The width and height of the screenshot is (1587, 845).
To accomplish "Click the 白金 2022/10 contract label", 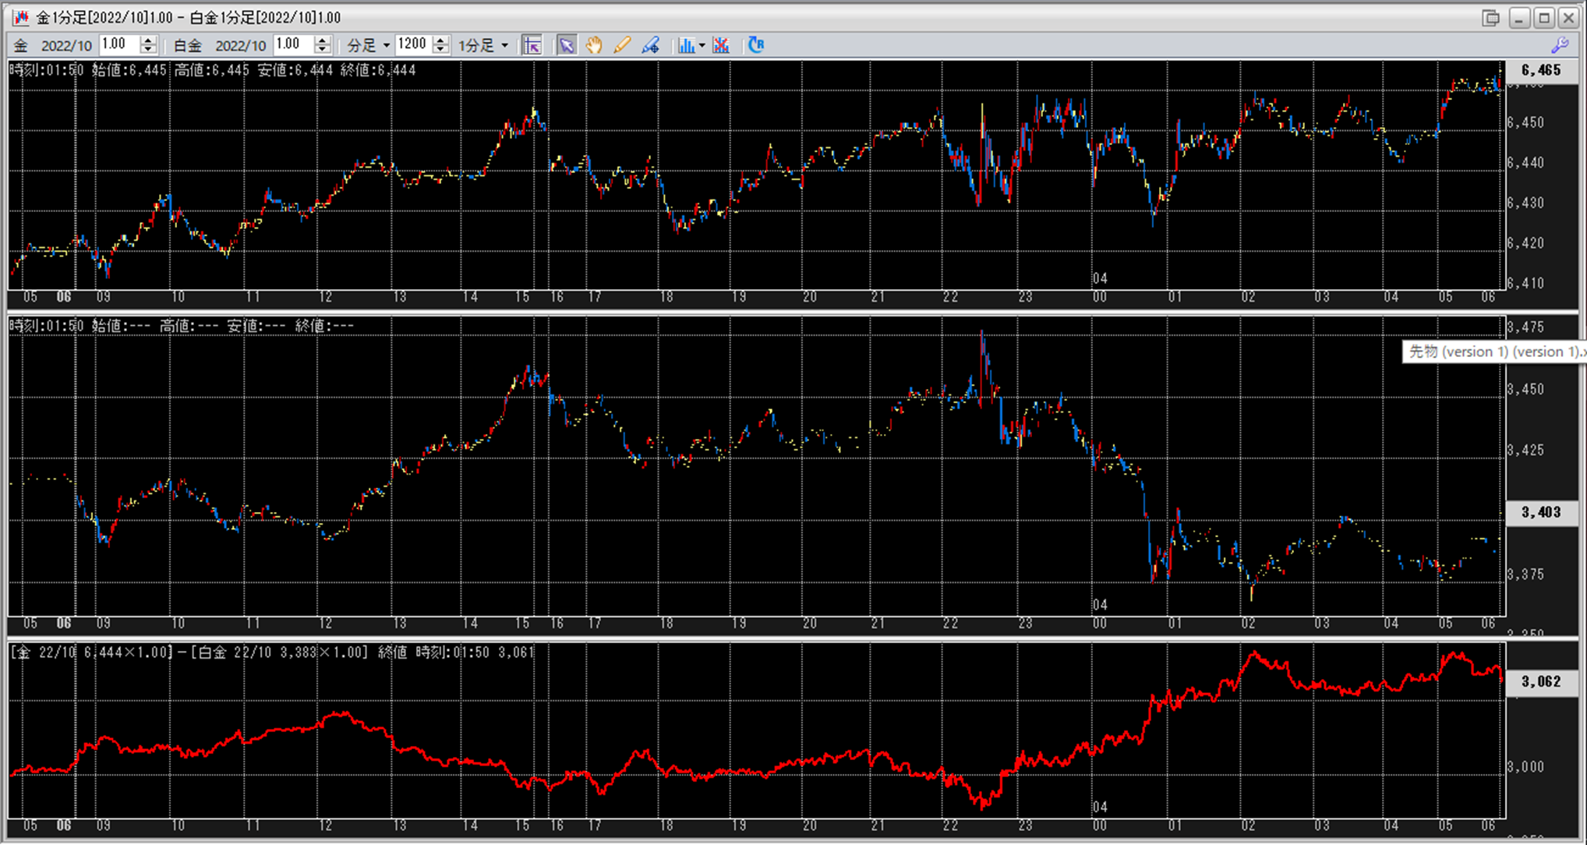I will tap(240, 46).
